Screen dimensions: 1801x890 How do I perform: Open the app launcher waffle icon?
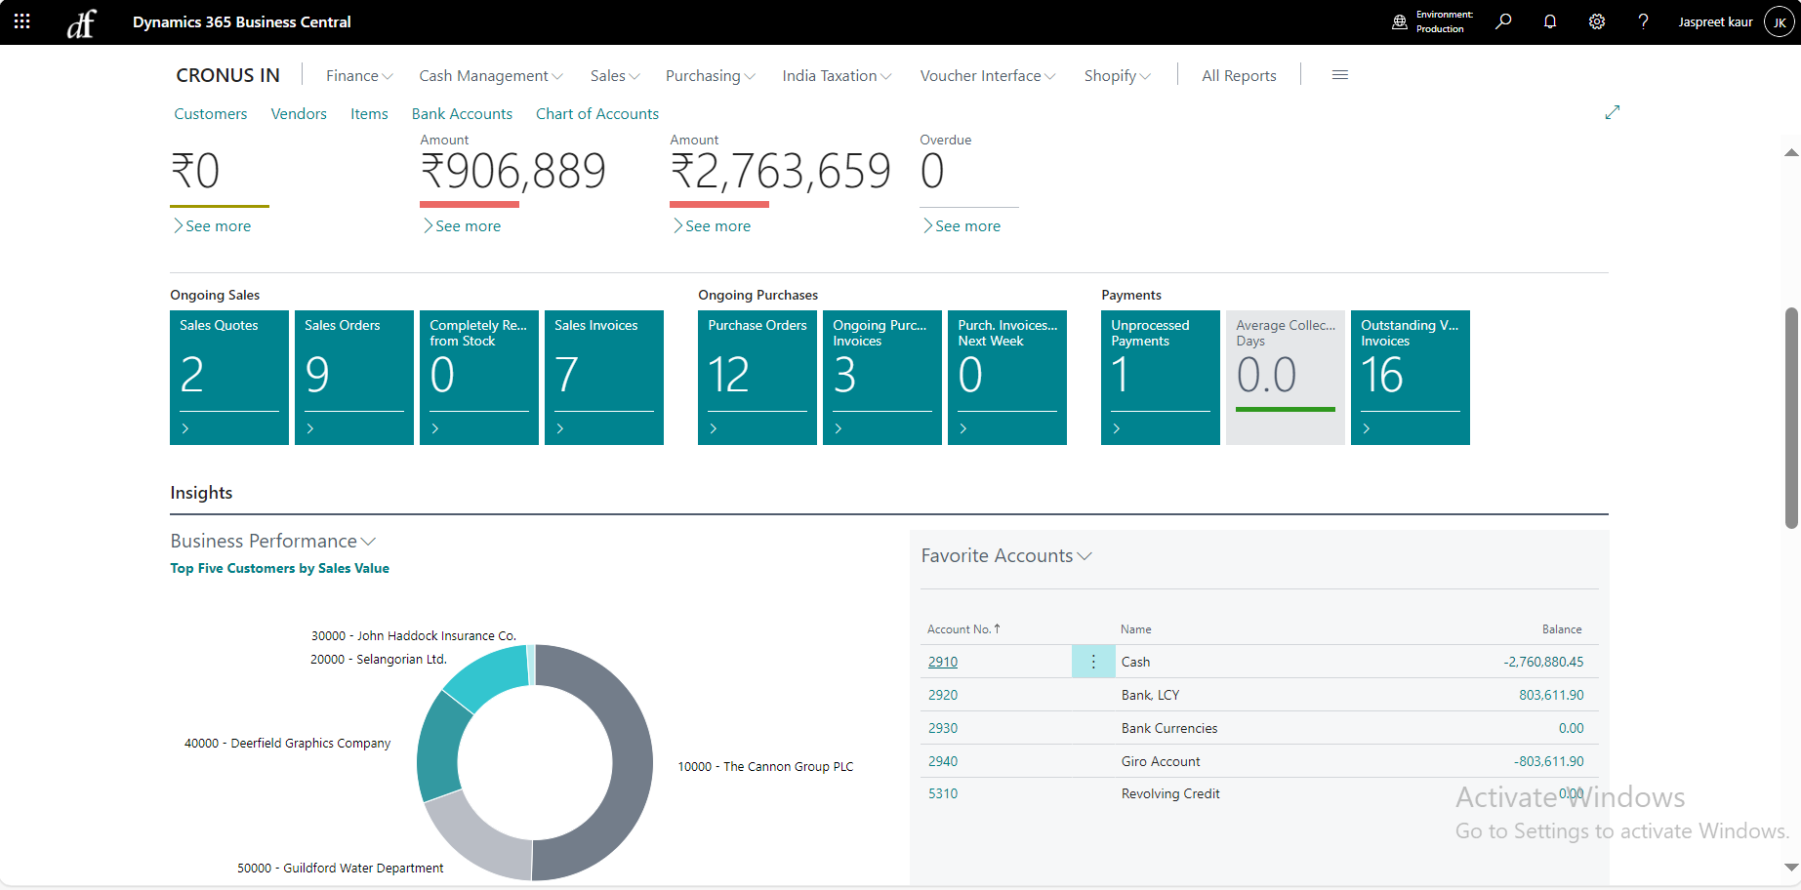[21, 21]
